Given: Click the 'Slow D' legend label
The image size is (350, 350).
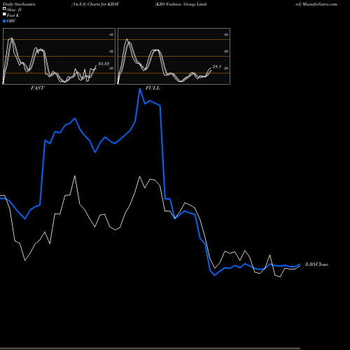Looking at the screenshot, I should coord(14,10).
